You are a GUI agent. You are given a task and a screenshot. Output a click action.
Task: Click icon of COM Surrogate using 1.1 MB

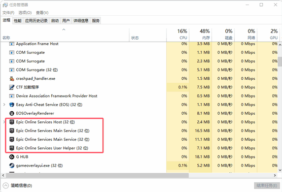coord(12,52)
